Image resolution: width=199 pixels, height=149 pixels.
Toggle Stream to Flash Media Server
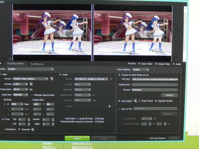119,75
